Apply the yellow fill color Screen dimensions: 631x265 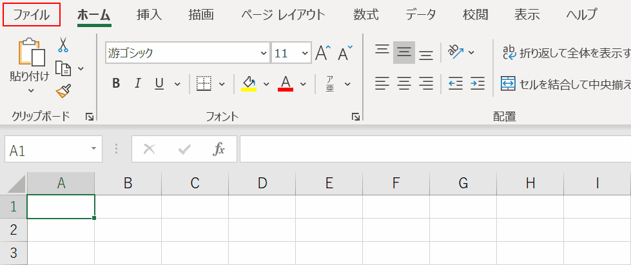coord(249,83)
